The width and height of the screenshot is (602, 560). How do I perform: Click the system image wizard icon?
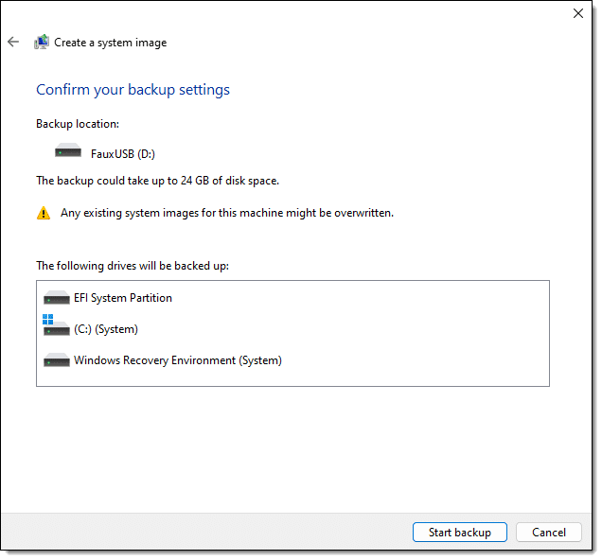(x=42, y=42)
